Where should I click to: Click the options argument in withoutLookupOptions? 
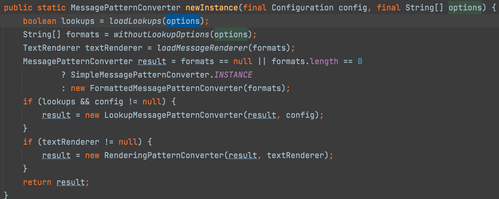(231, 34)
